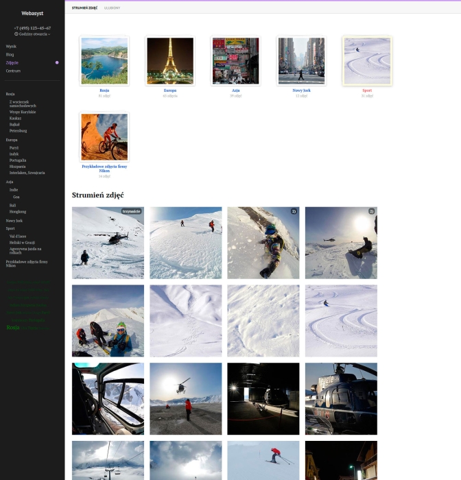Open the Nowy Jork album thumbnail

pos(301,61)
